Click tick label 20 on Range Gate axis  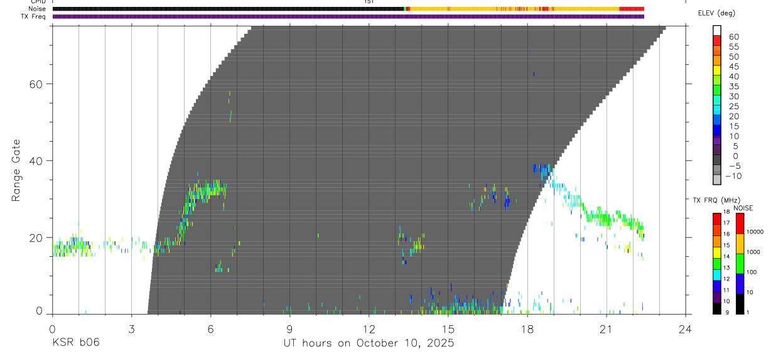(x=36, y=237)
